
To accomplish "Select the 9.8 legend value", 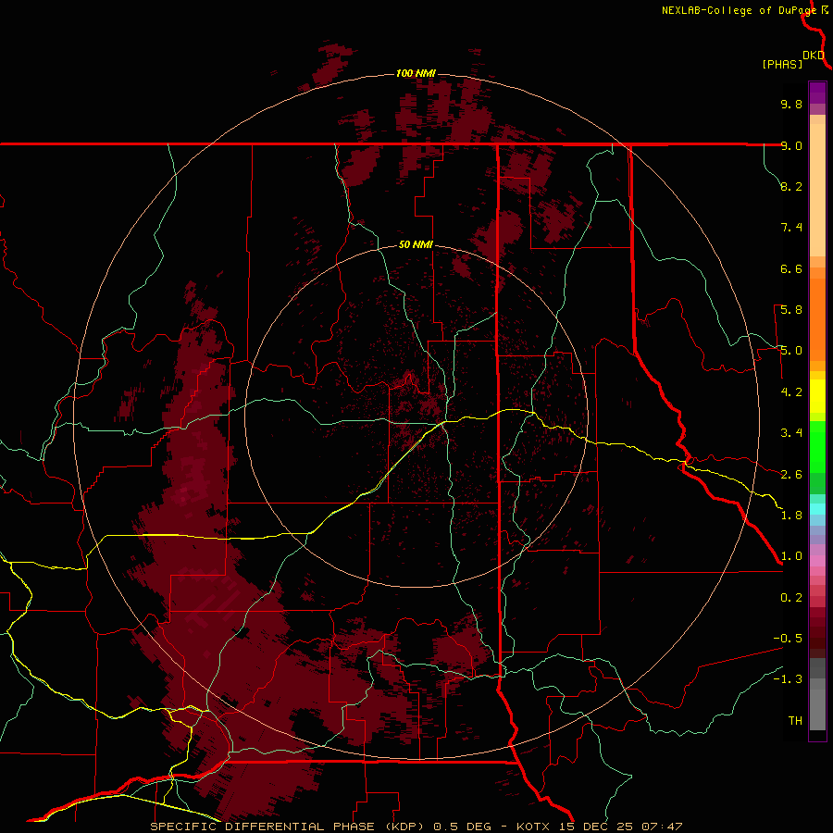I will click(791, 104).
